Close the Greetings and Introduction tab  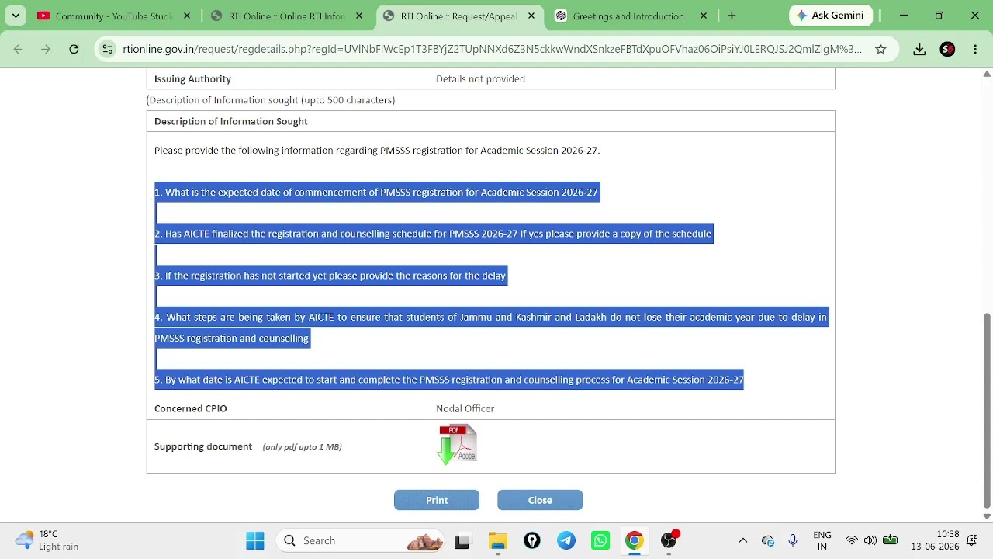(704, 16)
